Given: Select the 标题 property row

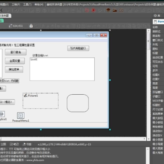Looking at the screenshot, I should click(158, 53).
